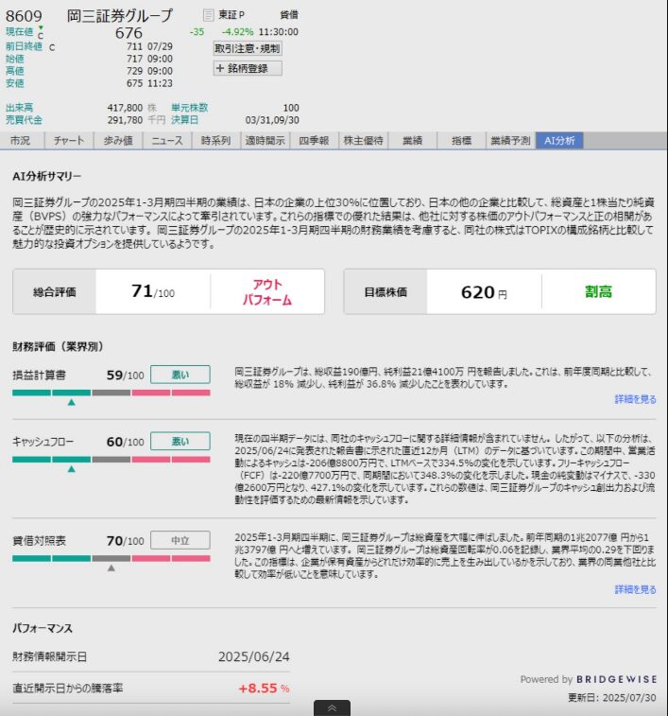Click the 売買代金 value 291,780

[x=125, y=120]
